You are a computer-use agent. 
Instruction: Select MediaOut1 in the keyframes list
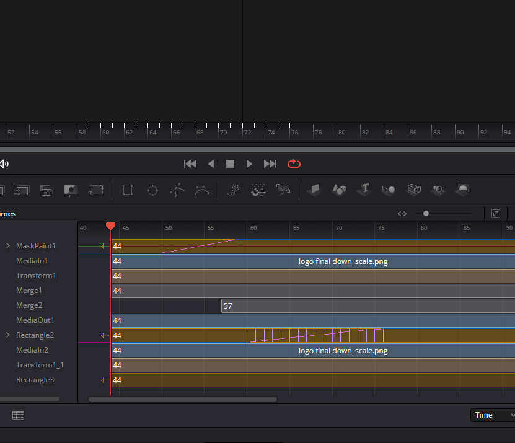point(35,320)
